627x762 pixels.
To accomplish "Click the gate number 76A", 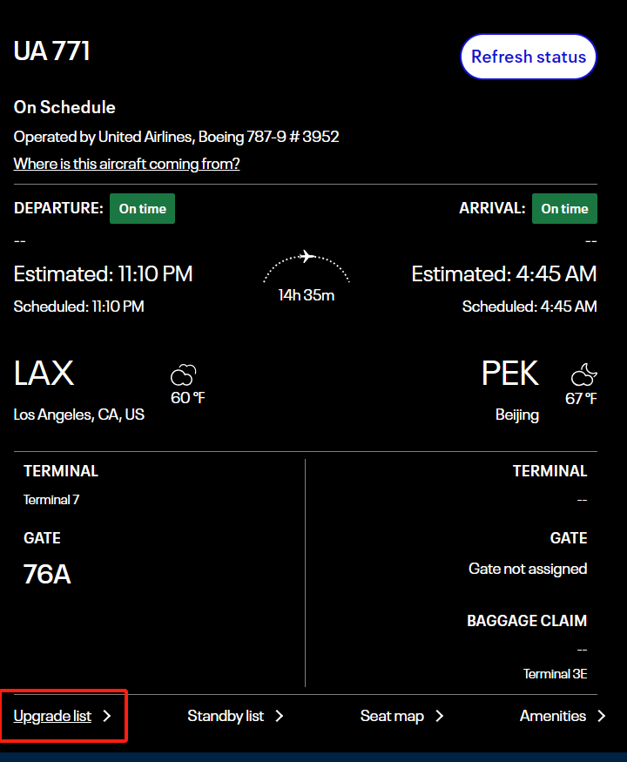I will [x=47, y=575].
